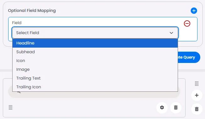
Task: Grab the drag handle above the plus button
Action: (197, 84)
